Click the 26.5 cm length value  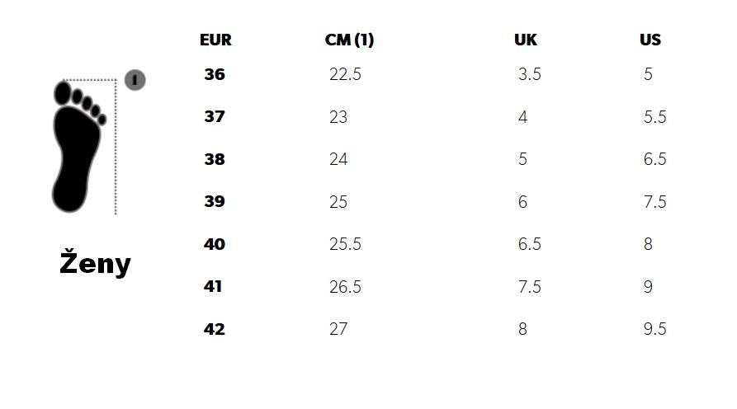point(345,287)
